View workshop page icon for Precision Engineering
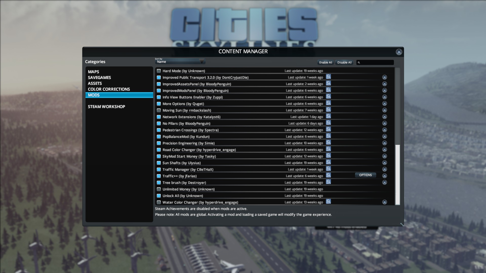486x273 pixels. coord(328,142)
